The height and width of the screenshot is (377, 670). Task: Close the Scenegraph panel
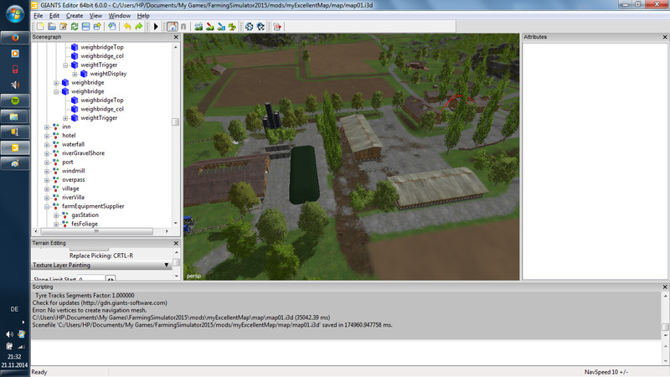[x=176, y=37]
